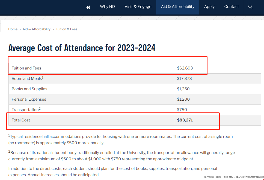Open the search magnifier icon

(x=250, y=7)
